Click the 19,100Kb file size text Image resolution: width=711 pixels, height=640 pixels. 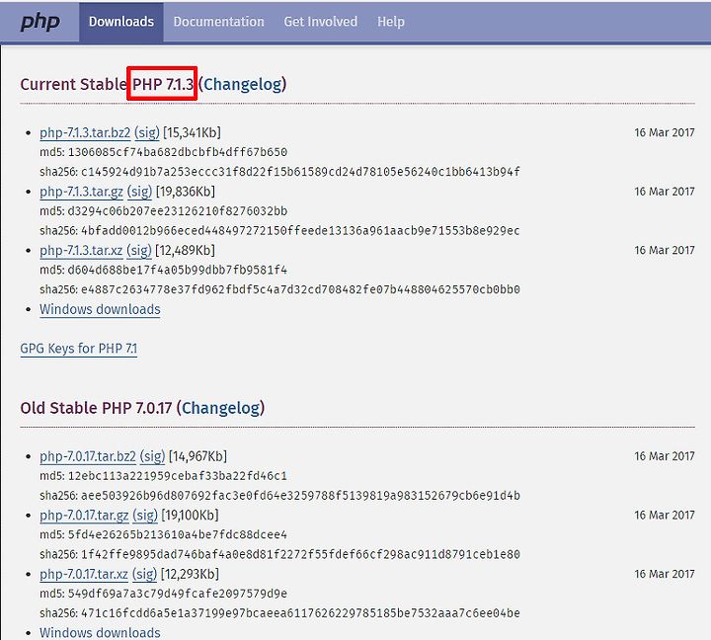coord(190,516)
